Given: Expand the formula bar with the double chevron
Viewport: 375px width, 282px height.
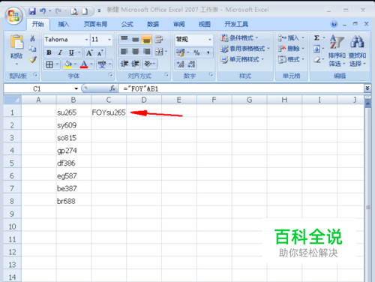Looking at the screenshot, I should [x=367, y=88].
